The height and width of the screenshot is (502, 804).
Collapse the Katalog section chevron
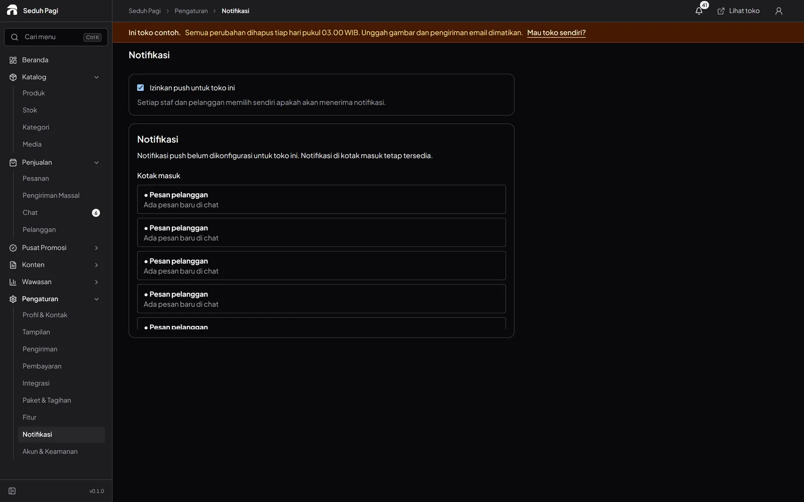tap(96, 77)
